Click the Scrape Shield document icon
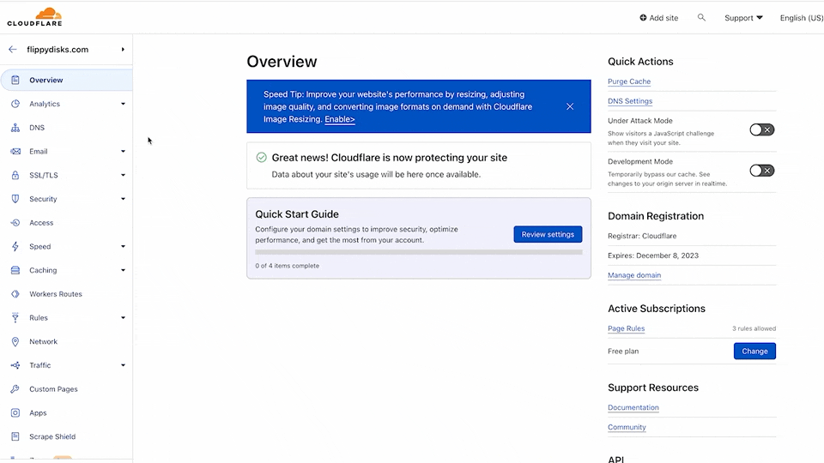824x463 pixels. pos(15,436)
